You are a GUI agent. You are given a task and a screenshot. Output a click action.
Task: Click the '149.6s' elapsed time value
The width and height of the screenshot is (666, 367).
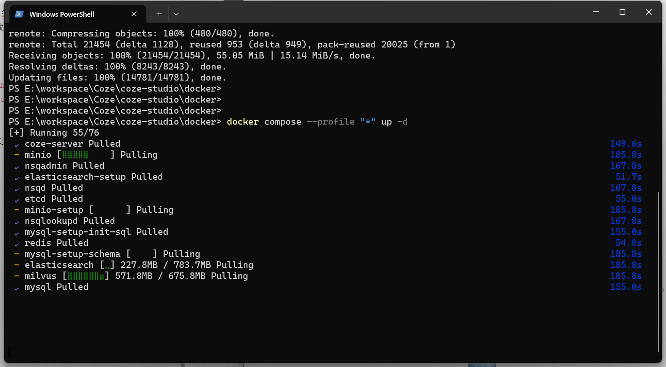click(x=626, y=144)
